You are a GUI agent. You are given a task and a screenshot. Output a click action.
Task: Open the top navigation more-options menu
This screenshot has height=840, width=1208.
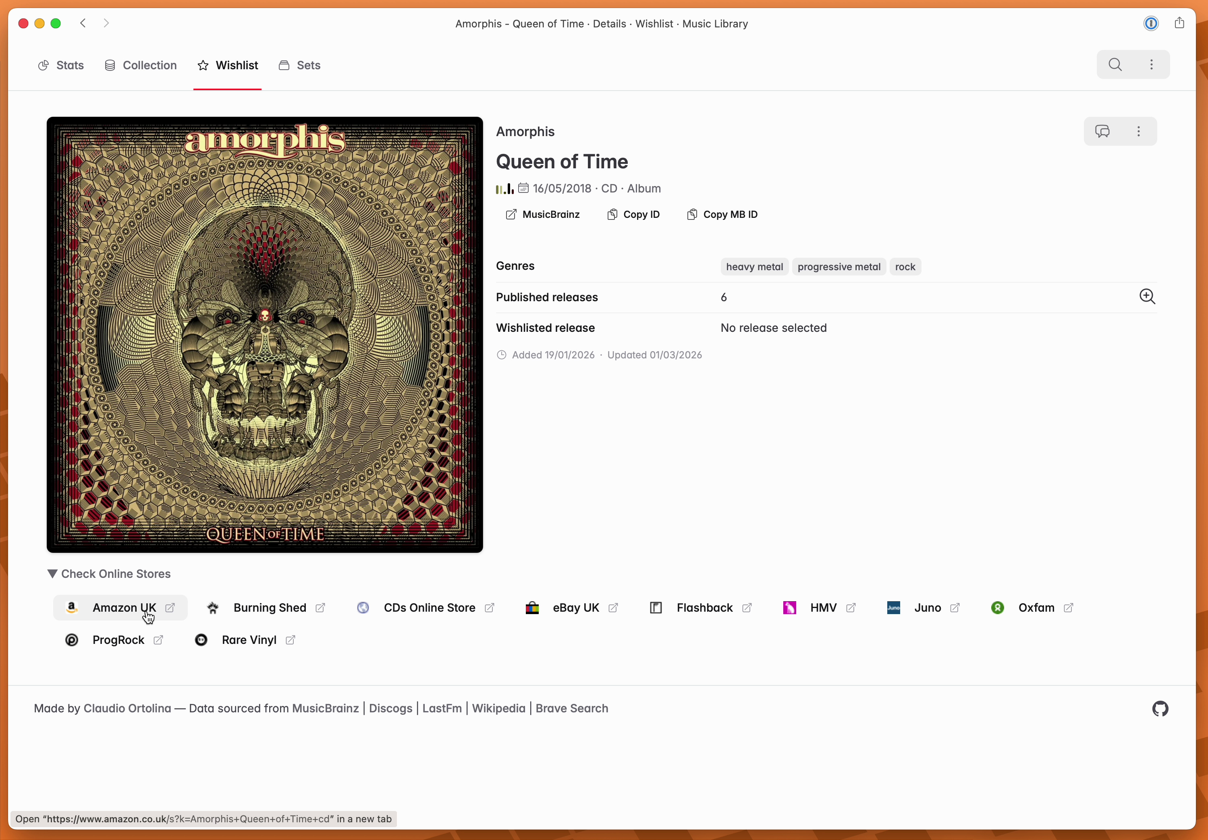coord(1151,65)
